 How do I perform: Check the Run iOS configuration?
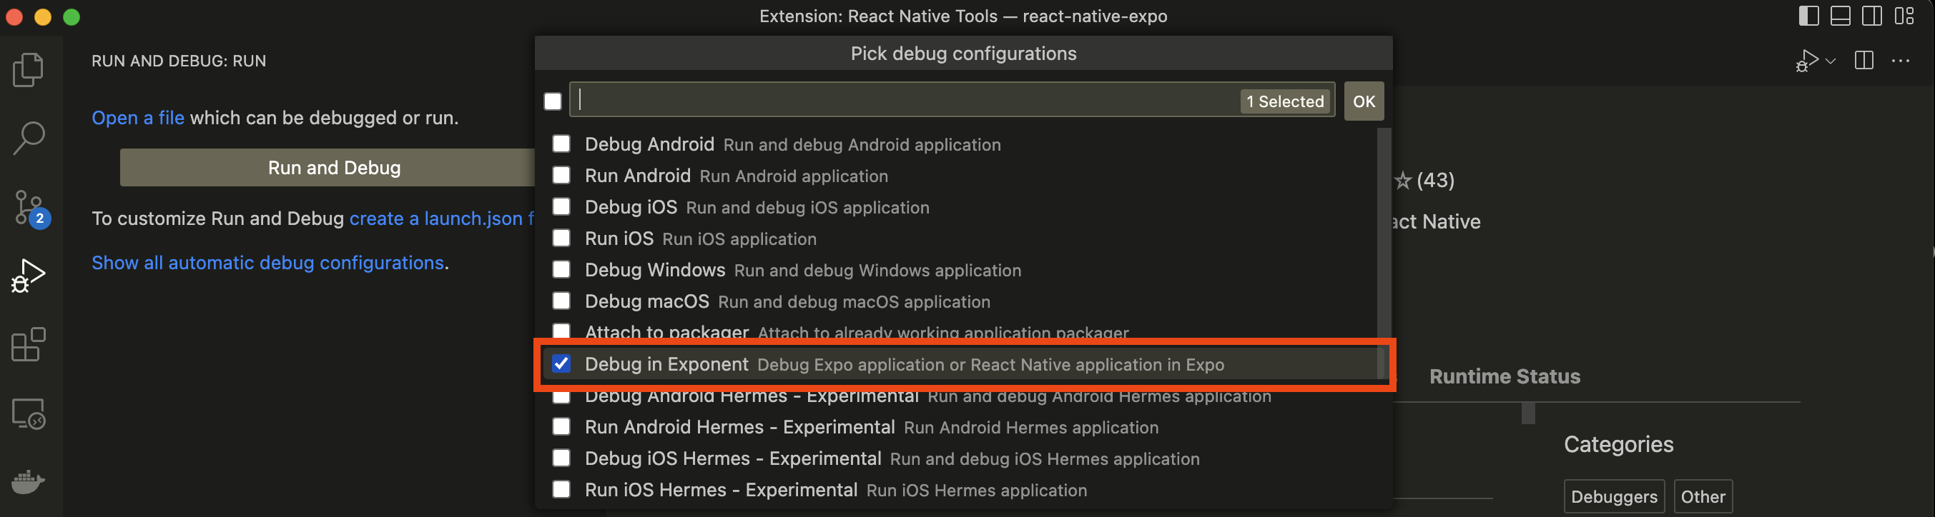point(561,239)
